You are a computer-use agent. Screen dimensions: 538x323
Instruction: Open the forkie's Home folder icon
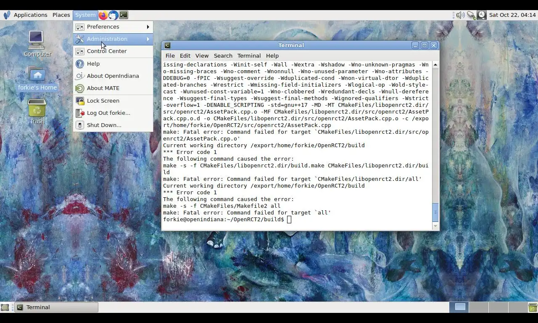tap(37, 79)
